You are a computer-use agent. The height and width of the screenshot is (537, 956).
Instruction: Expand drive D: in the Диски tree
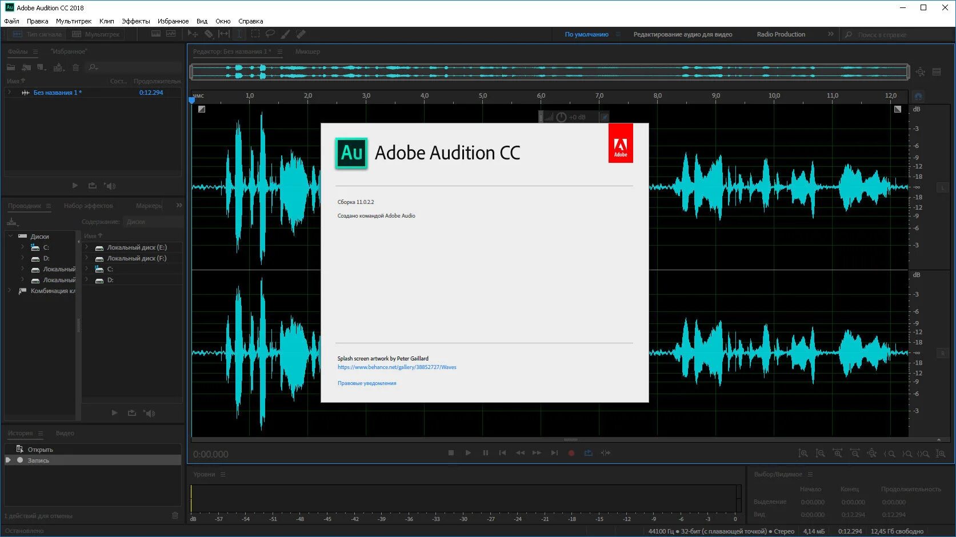point(22,258)
